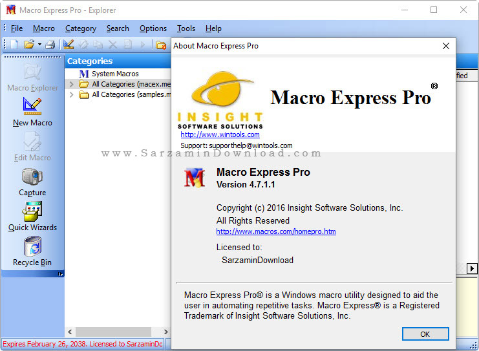Click OK in the About dialog

tap(425, 334)
